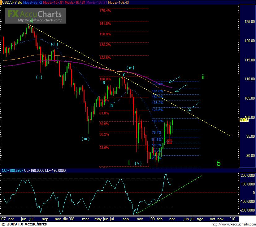The image size is (256, 227).
Task: Select the large green 5 wave label
Action: [x=219, y=163]
